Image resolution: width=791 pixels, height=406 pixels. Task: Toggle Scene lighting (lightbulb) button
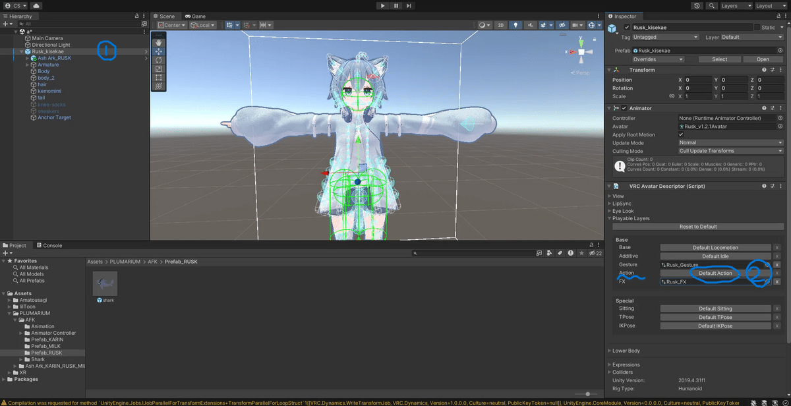point(516,25)
